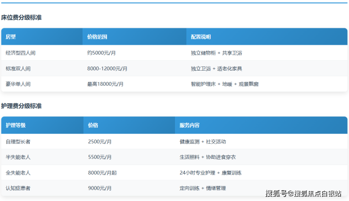349x201 pixels.
Task: Select the 配置说明 column header
Action: click(x=201, y=37)
